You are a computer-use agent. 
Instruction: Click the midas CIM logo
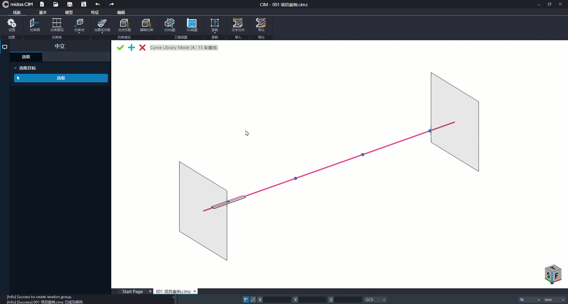(18, 4)
